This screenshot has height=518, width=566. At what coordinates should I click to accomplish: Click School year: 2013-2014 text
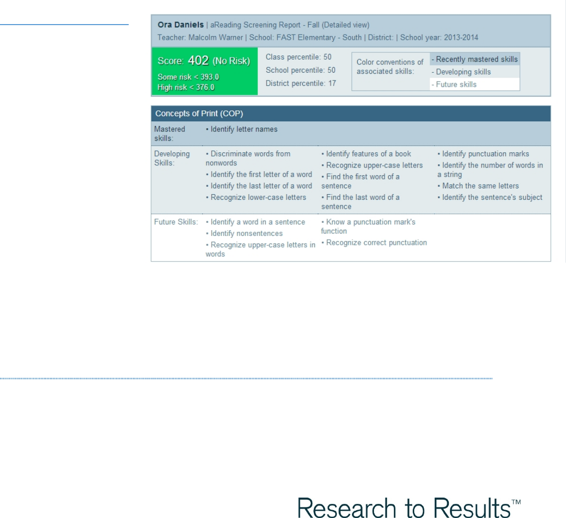click(x=439, y=38)
